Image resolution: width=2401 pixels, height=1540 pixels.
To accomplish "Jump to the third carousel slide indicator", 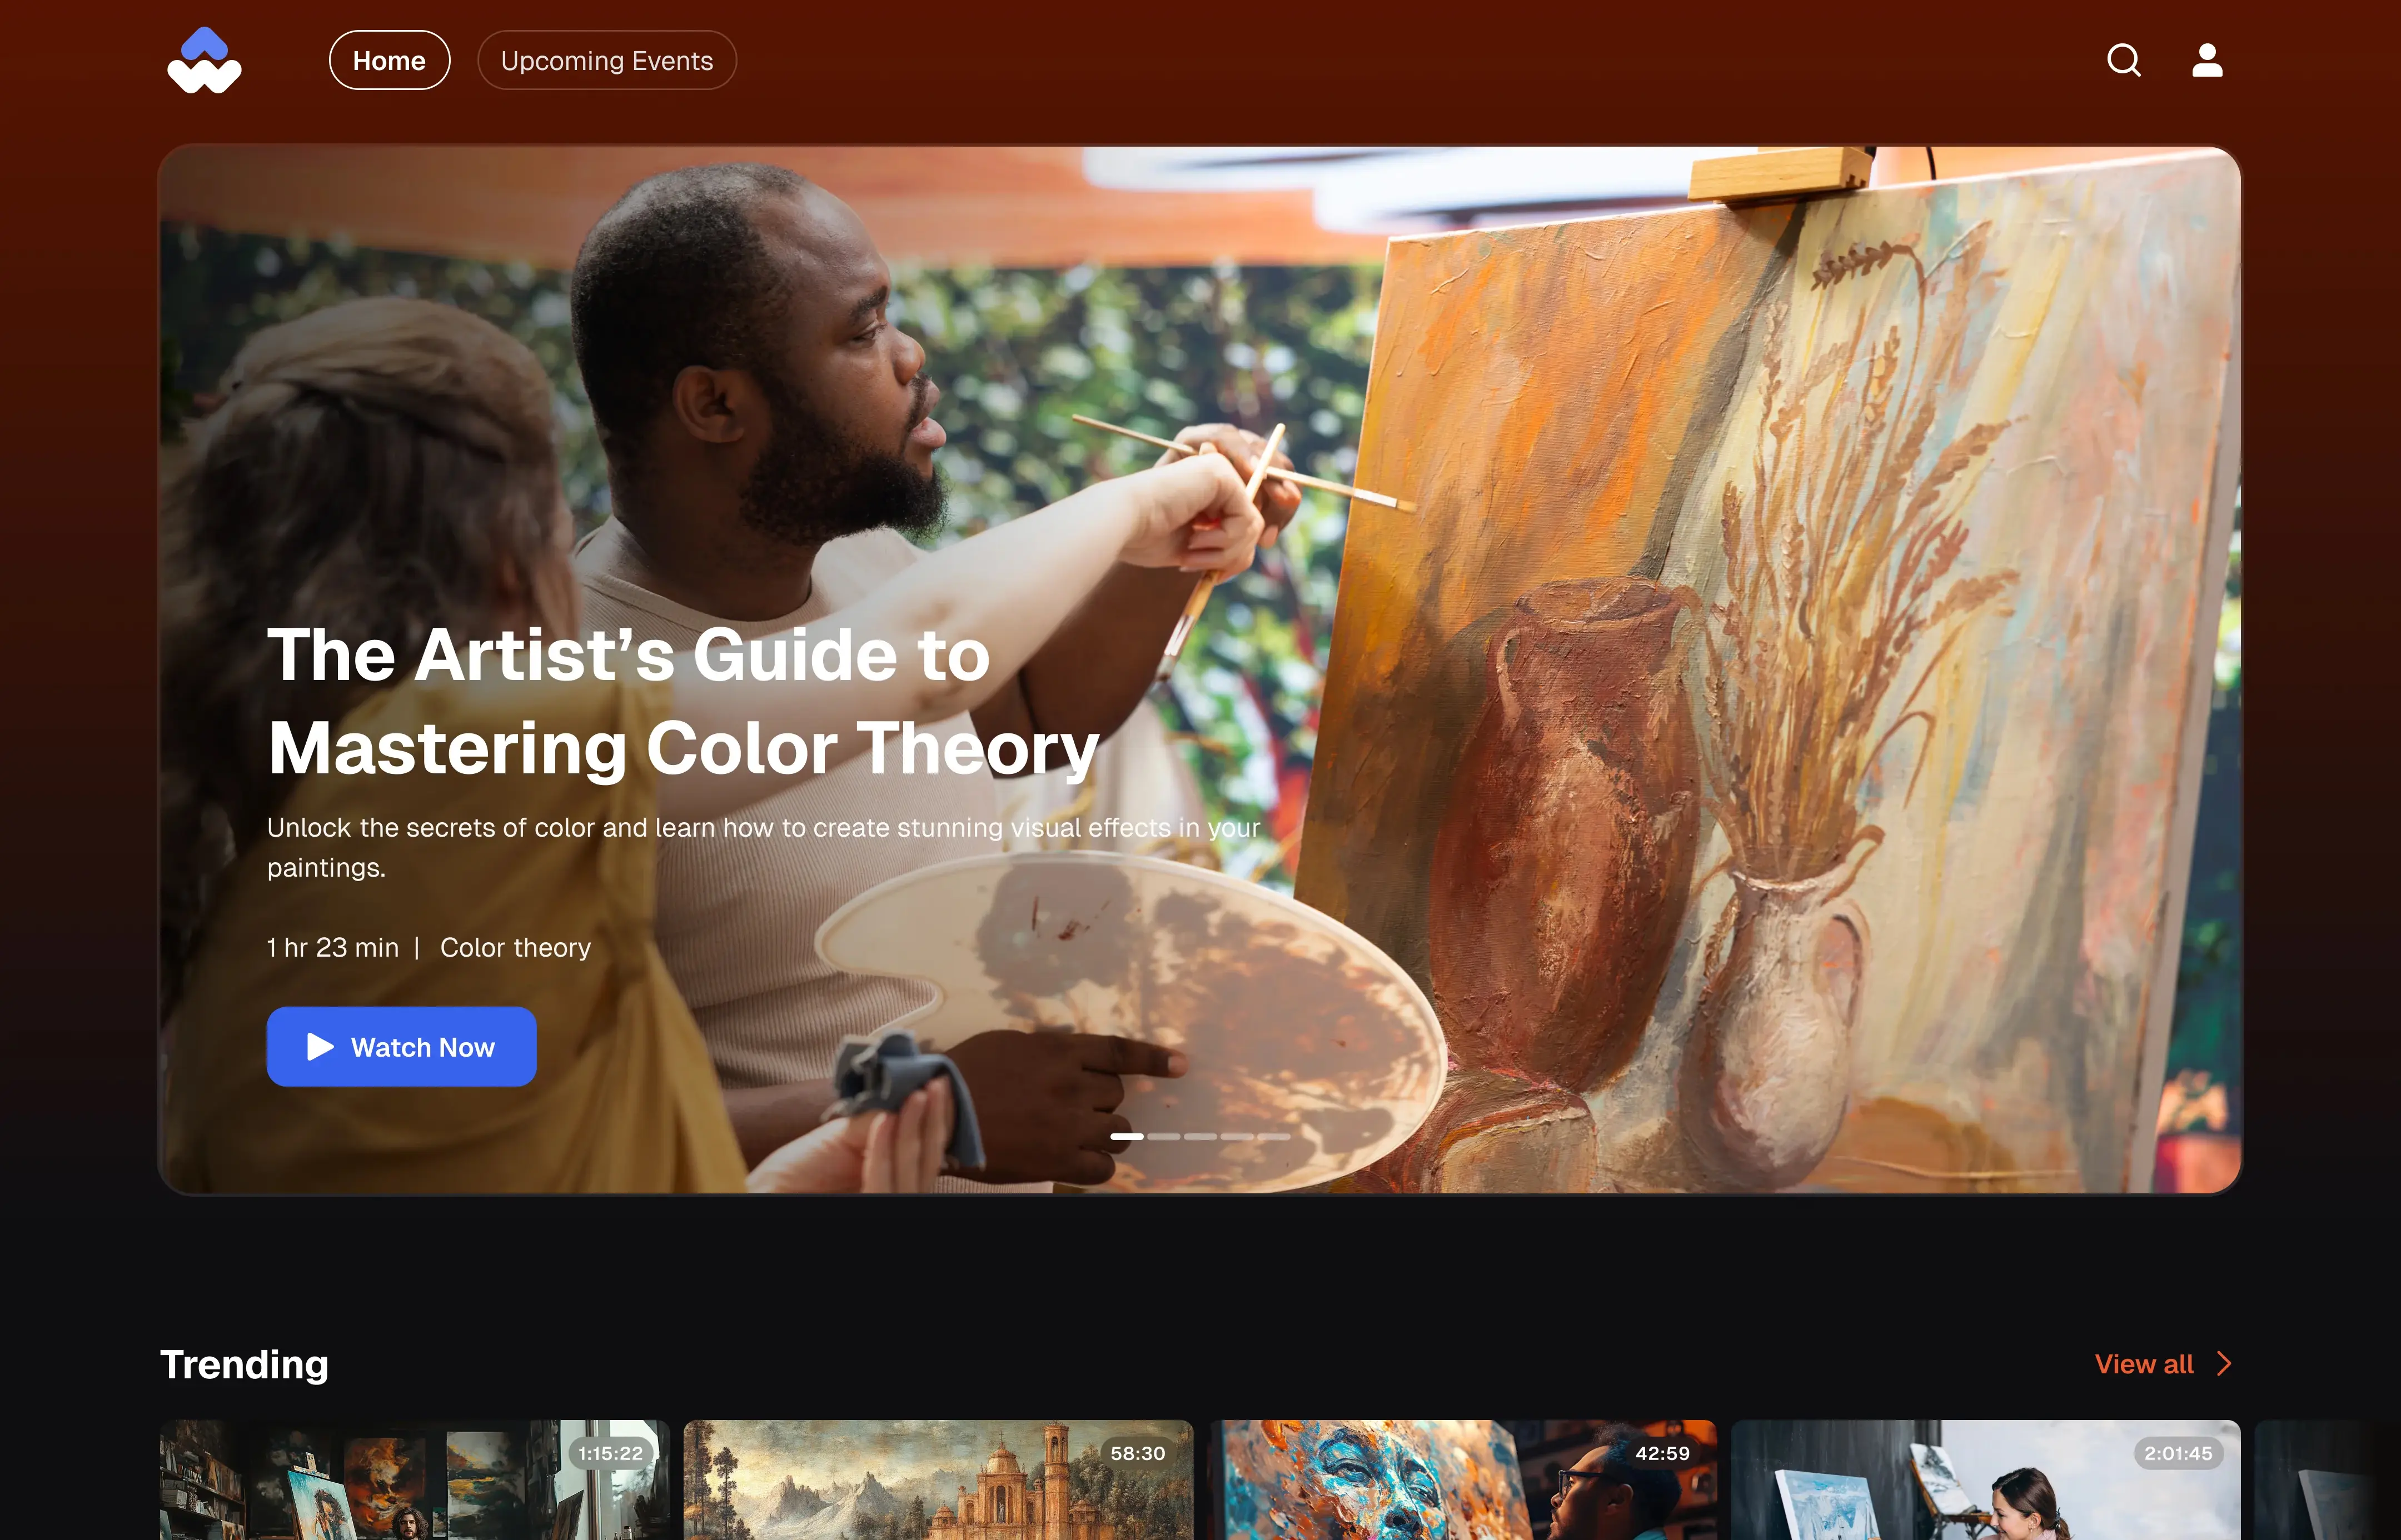I will [x=1200, y=1136].
